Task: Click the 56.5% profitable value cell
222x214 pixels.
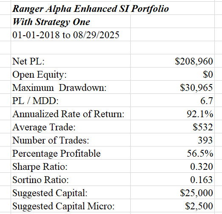Action: click(x=172, y=153)
